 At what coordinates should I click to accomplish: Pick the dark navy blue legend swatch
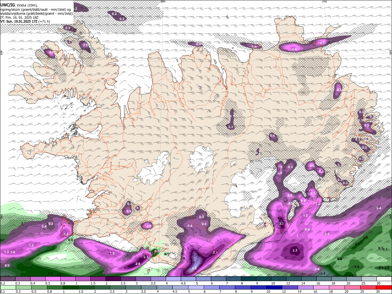274,288
